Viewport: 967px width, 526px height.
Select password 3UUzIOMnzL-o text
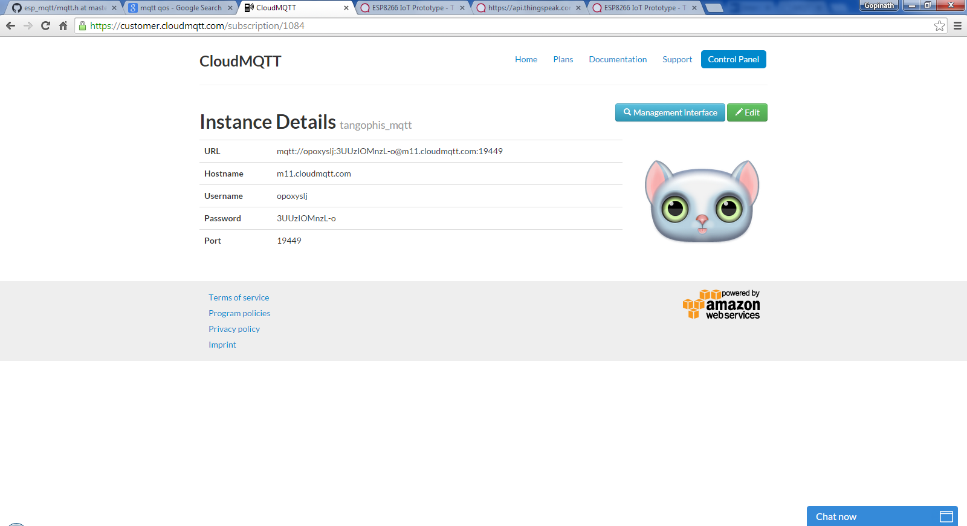pyautogui.click(x=306, y=218)
